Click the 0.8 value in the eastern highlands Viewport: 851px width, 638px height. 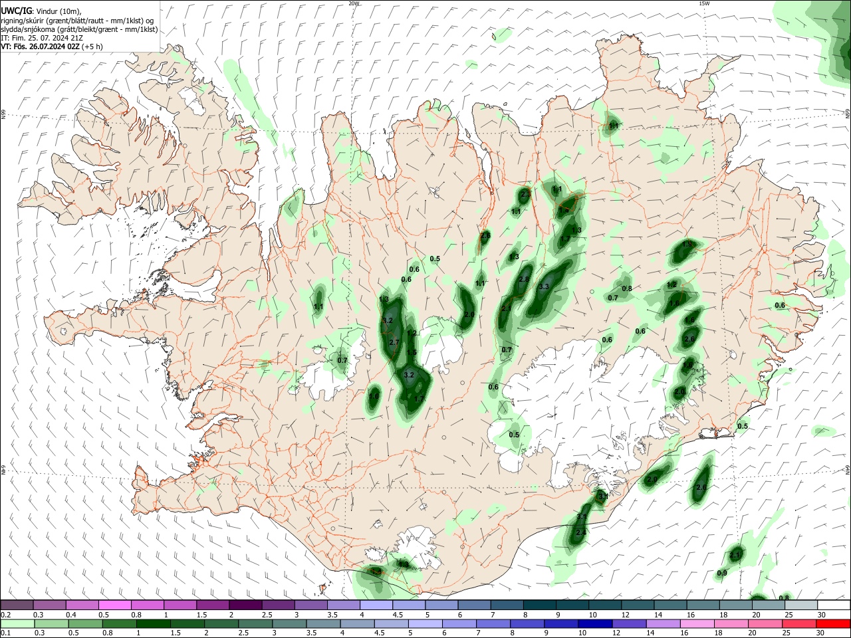[x=626, y=288]
